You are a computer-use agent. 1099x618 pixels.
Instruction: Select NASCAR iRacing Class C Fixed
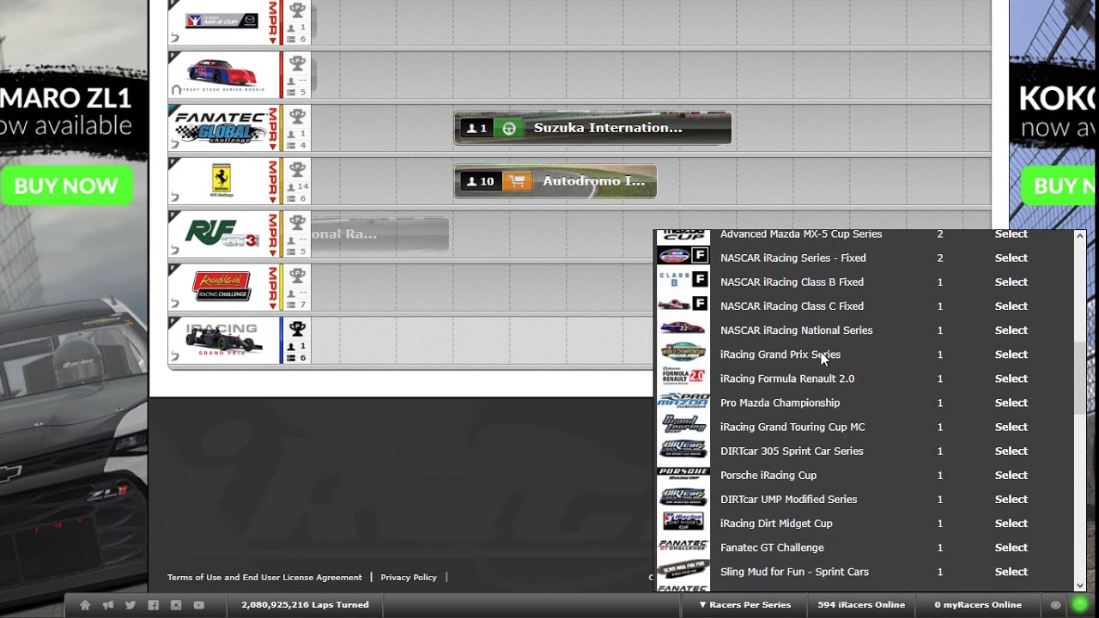coord(1011,306)
